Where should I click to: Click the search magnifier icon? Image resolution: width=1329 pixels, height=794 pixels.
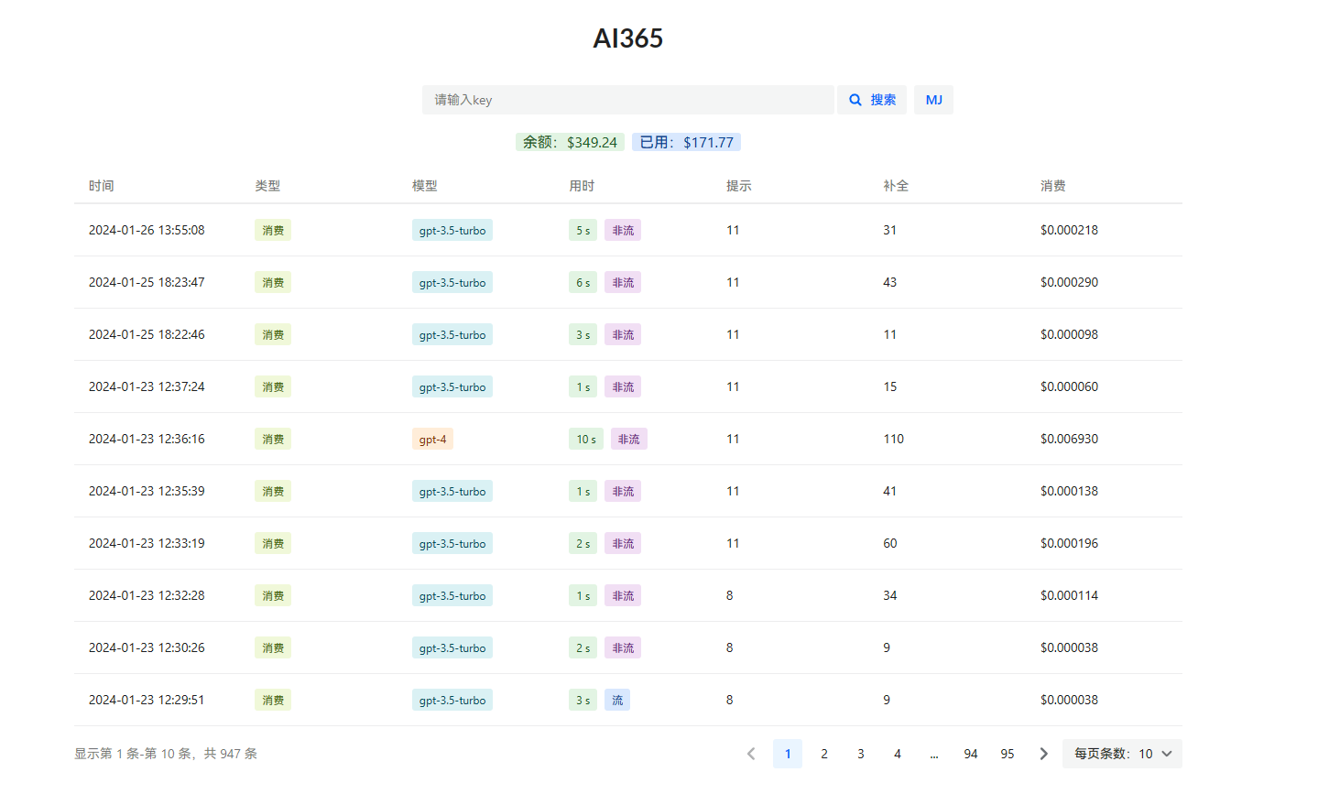[x=855, y=100]
